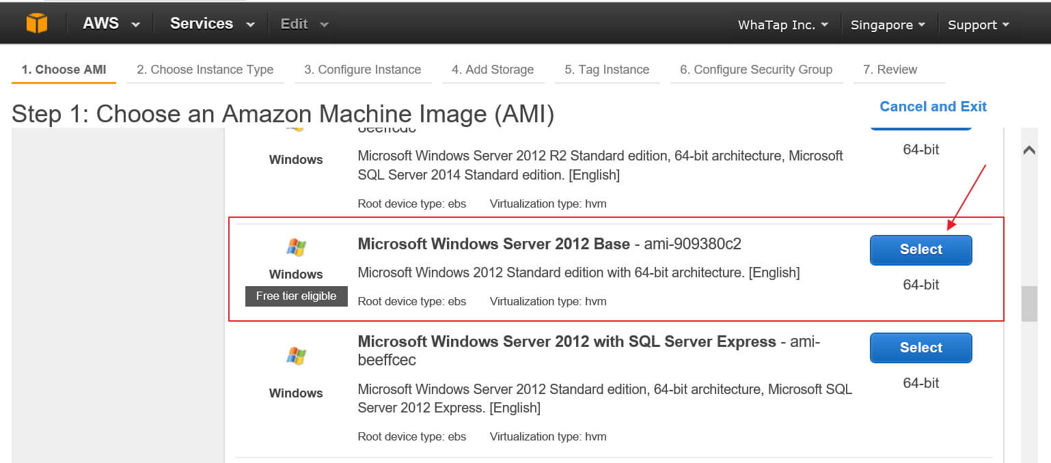
Task: Click the Windows 2012 Standard edition description
Action: pos(579,272)
